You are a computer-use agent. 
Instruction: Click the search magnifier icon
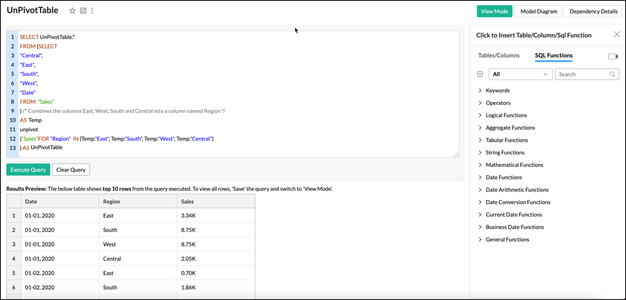612,74
